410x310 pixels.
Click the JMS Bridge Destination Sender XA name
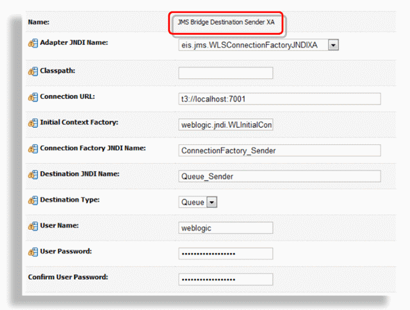click(x=226, y=22)
